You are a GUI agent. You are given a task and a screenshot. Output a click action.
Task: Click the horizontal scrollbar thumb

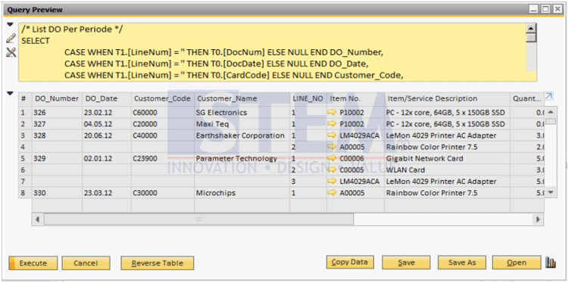click(x=198, y=219)
